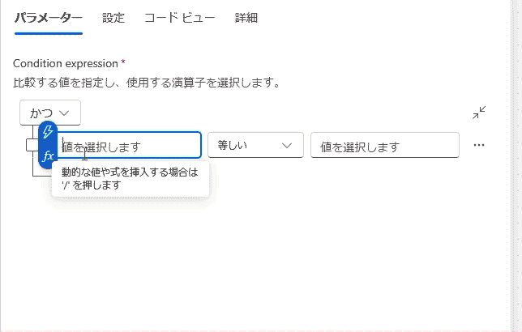The width and height of the screenshot is (522, 332).
Task: Click the right 値を選択します value field
Action: coord(384,146)
